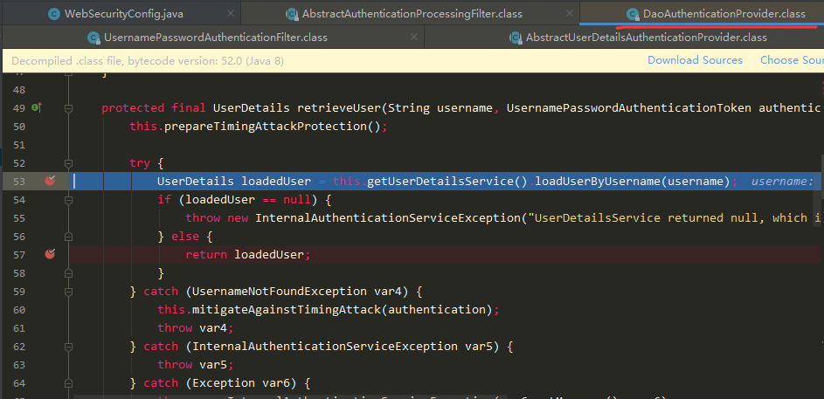824x399 pixels.
Task: Click 'Exception var6' on line 64
Action: coord(240,383)
